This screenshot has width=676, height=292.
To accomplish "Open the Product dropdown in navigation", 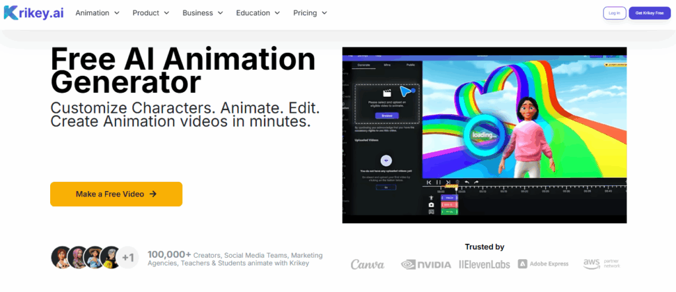I will pos(151,13).
